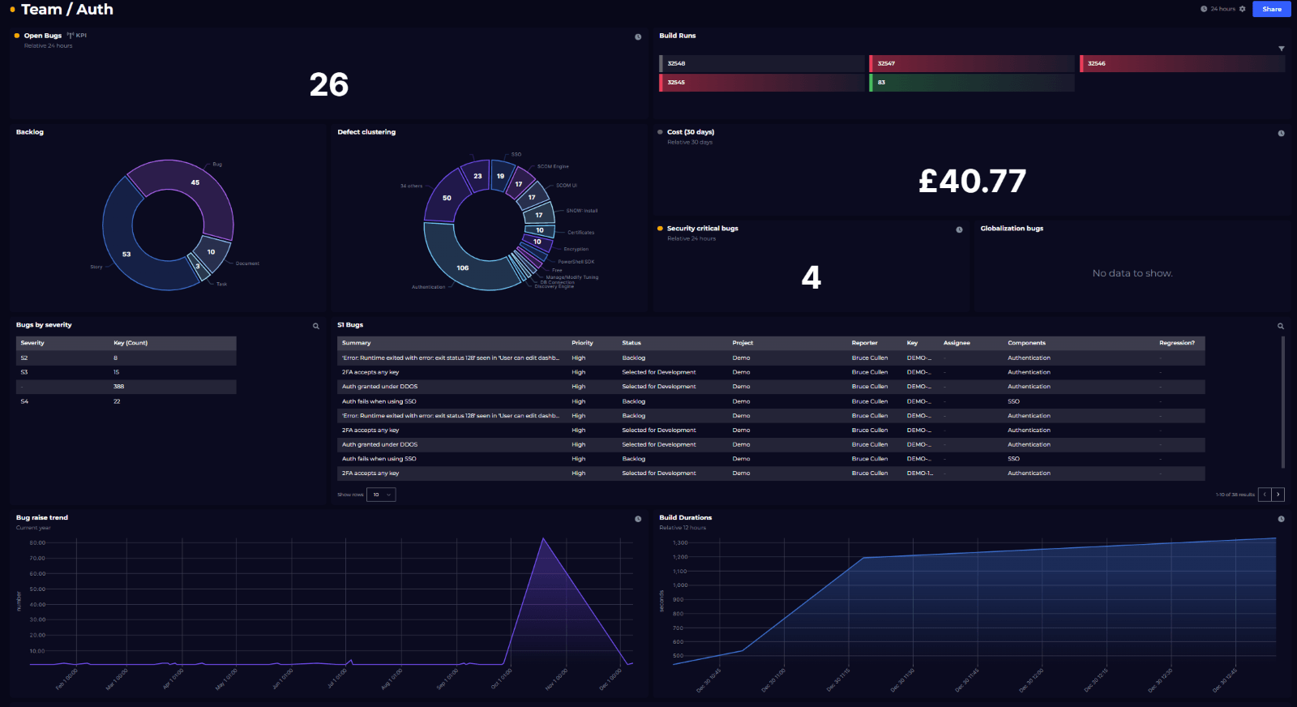Search in Bugs by severity table
The image size is (1297, 707).
point(316,326)
